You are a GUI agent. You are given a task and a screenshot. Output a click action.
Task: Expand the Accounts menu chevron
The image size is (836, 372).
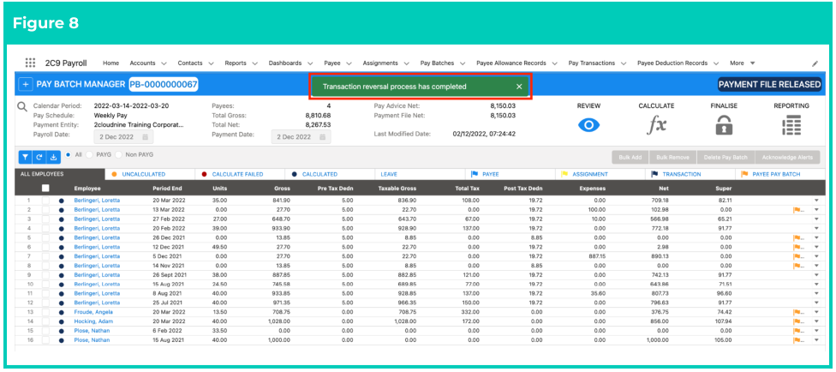pos(164,63)
